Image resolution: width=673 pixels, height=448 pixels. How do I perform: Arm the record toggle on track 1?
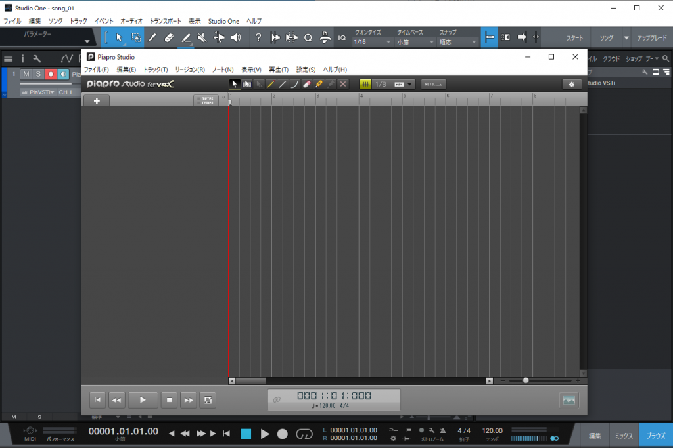click(50, 74)
